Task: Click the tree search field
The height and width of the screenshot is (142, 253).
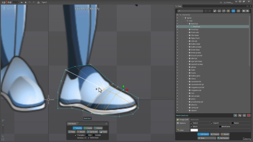Action: click(190, 11)
